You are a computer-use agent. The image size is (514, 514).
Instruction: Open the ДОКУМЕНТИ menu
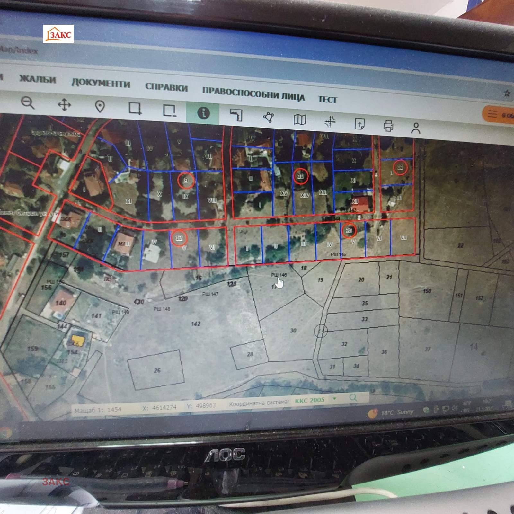click(101, 83)
